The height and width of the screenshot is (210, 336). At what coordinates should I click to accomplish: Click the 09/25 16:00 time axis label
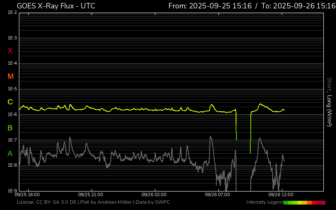pyautogui.click(x=27, y=195)
